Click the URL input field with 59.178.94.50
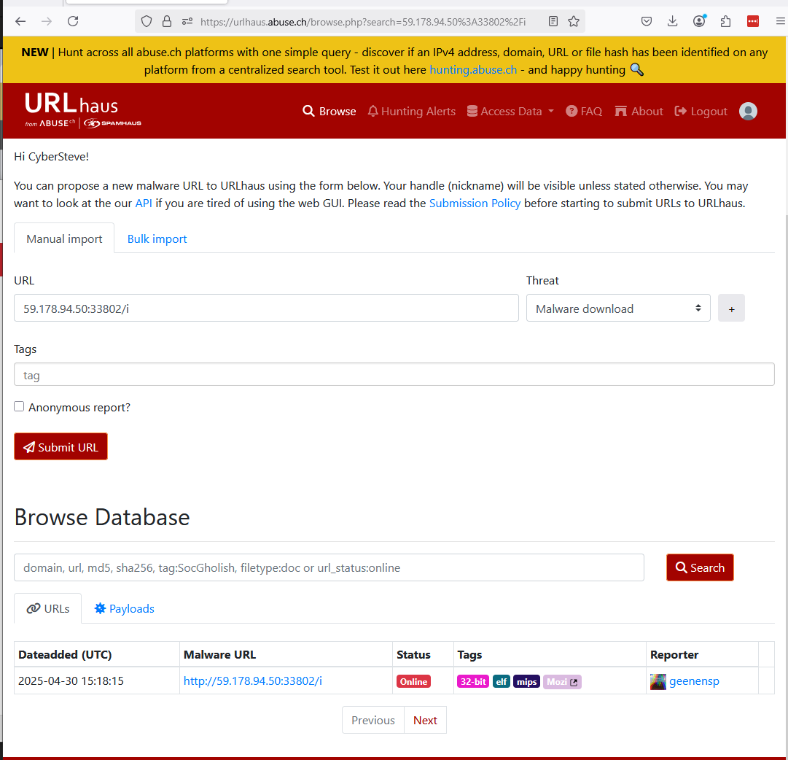 266,308
